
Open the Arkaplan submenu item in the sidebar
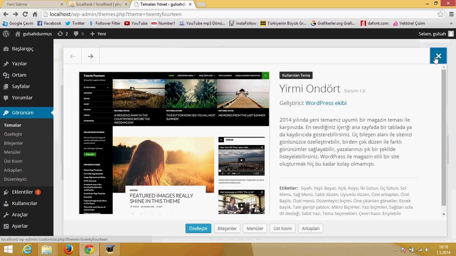click(13, 170)
